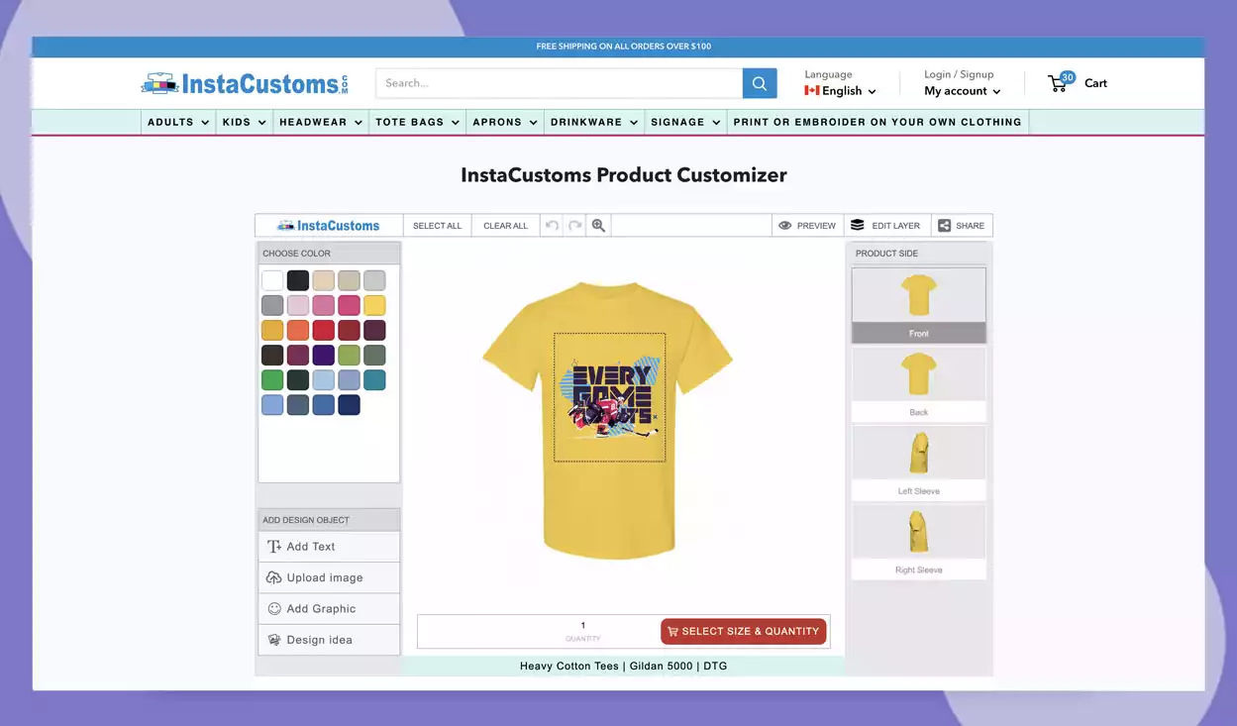Select the Back product side
This screenshot has width=1237, height=726.
pyautogui.click(x=919, y=384)
